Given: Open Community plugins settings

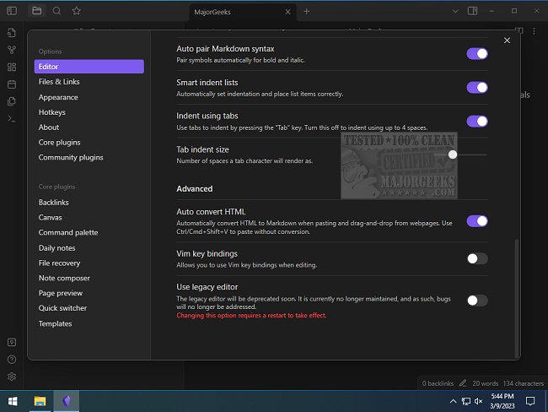Looking at the screenshot, I should coord(71,157).
